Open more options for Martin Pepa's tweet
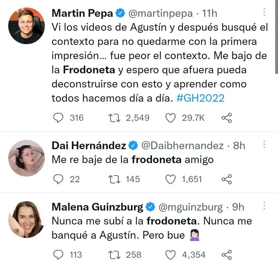278x266 pixels. 264,14
